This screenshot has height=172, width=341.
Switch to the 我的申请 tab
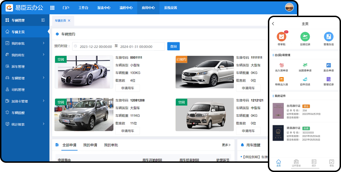(x=90, y=145)
